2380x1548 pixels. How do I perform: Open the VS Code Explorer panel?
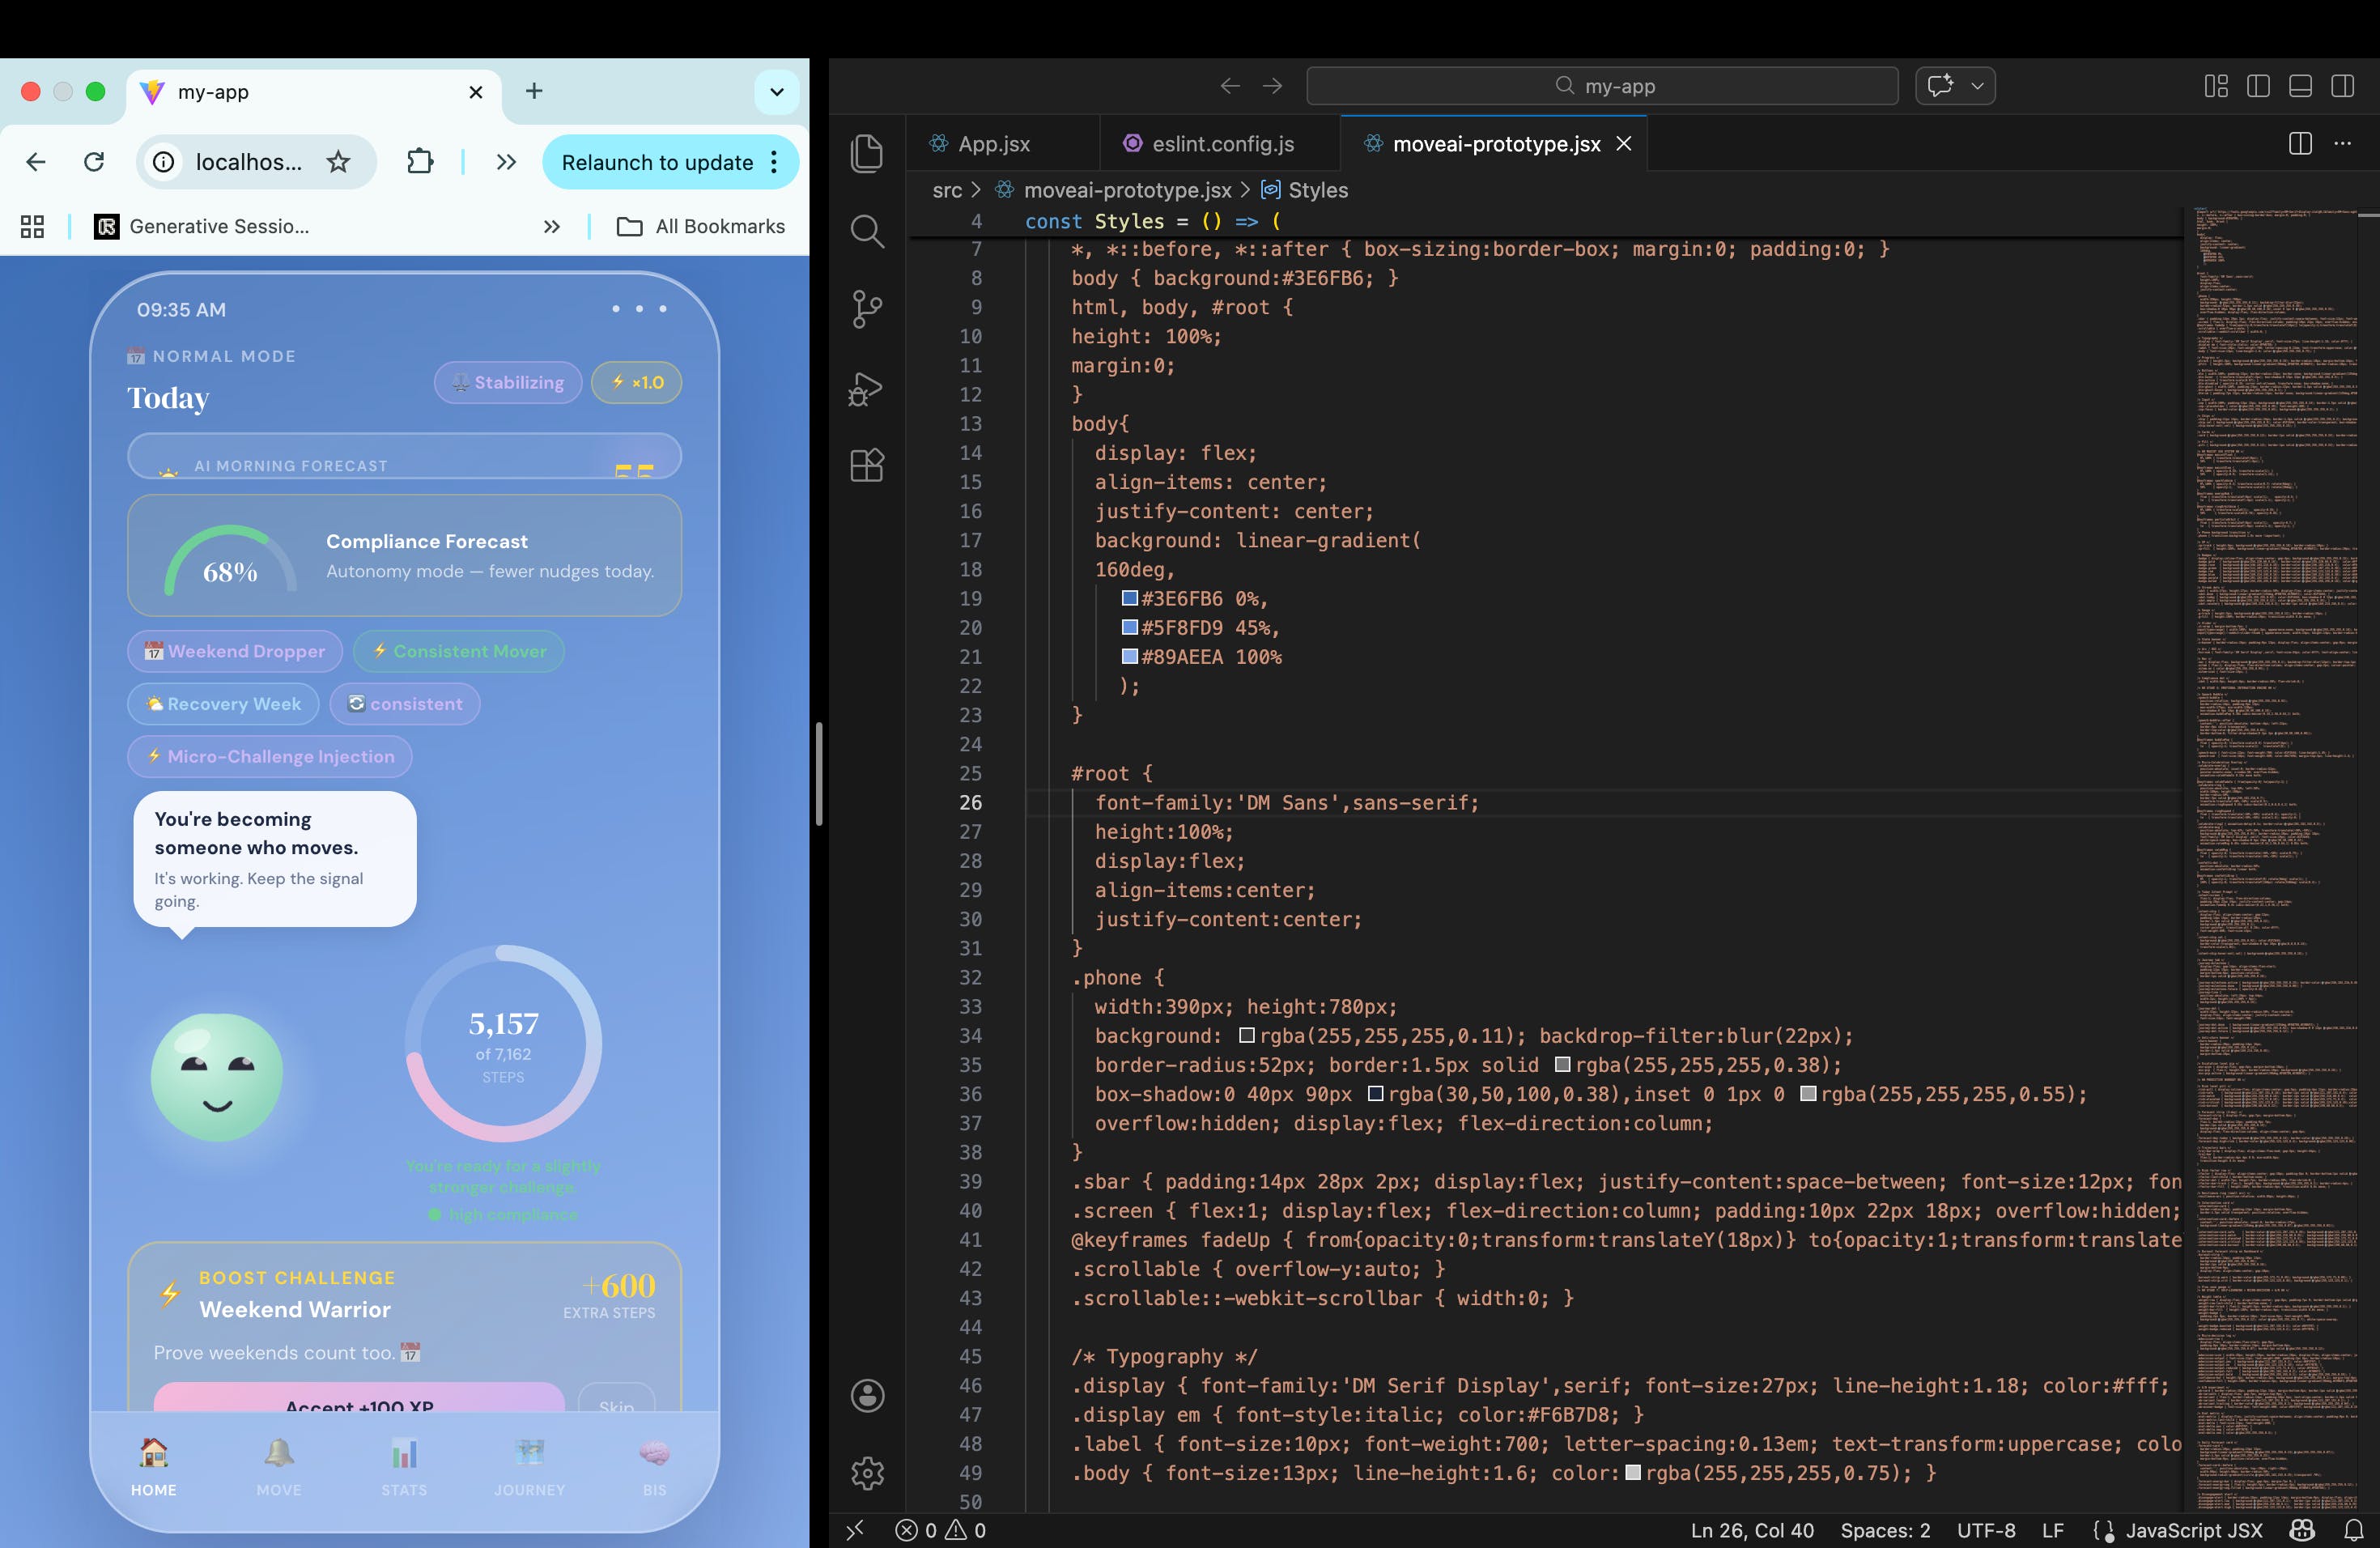(x=866, y=153)
